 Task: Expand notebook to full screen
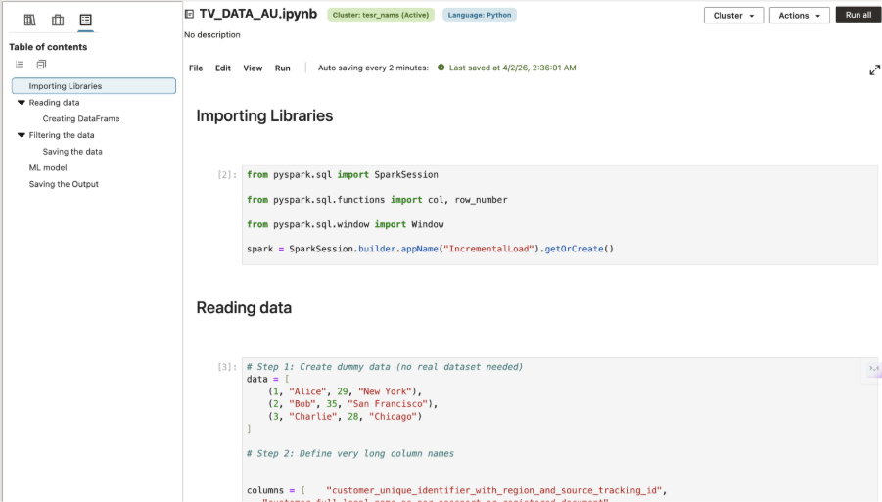point(874,69)
